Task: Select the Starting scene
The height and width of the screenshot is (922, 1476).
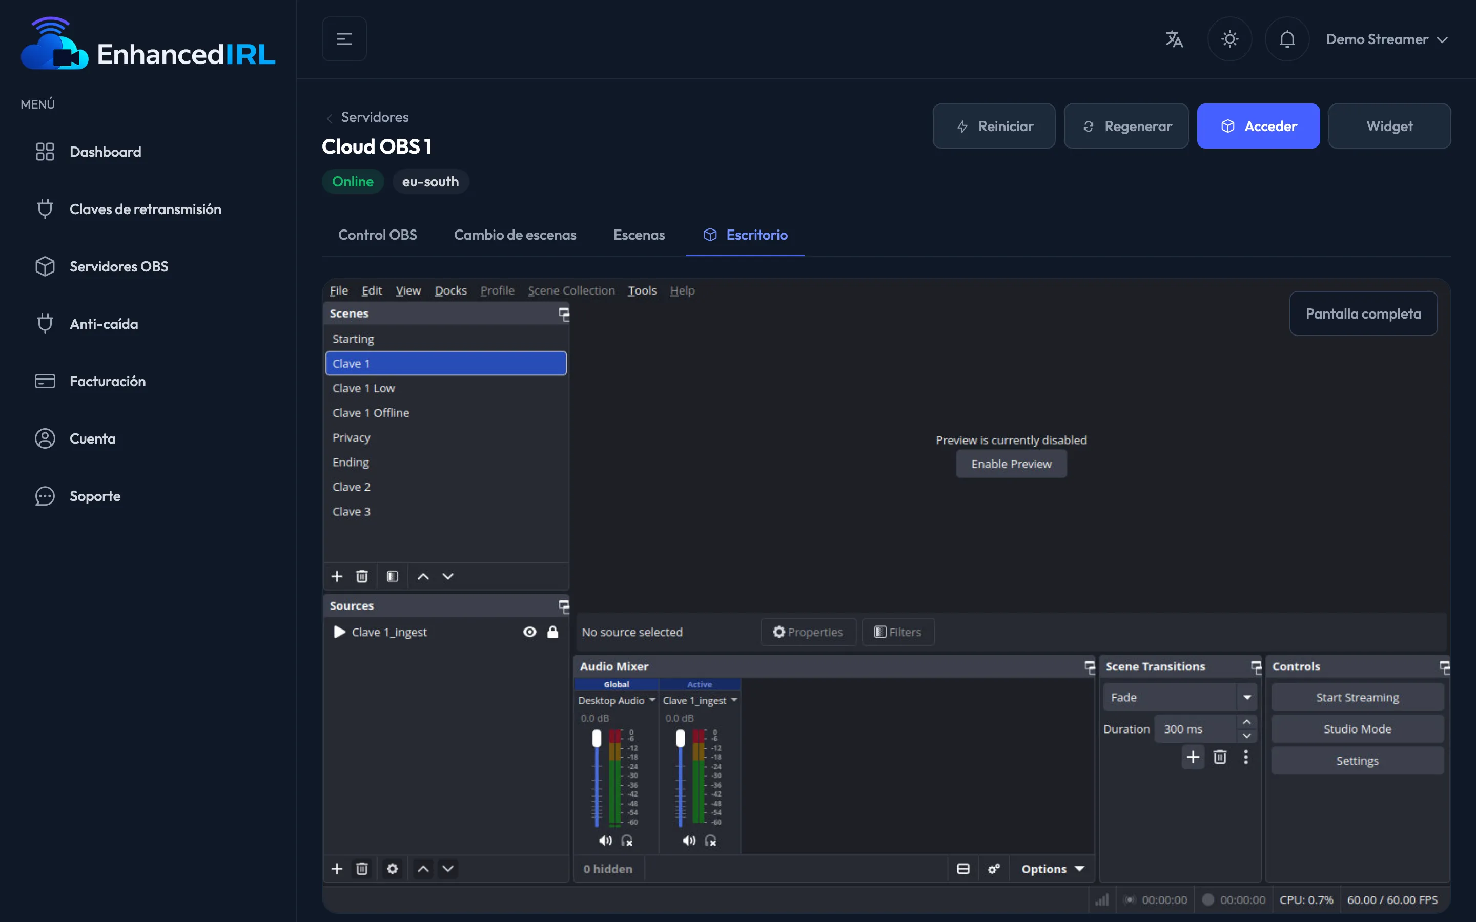Action: click(x=446, y=339)
